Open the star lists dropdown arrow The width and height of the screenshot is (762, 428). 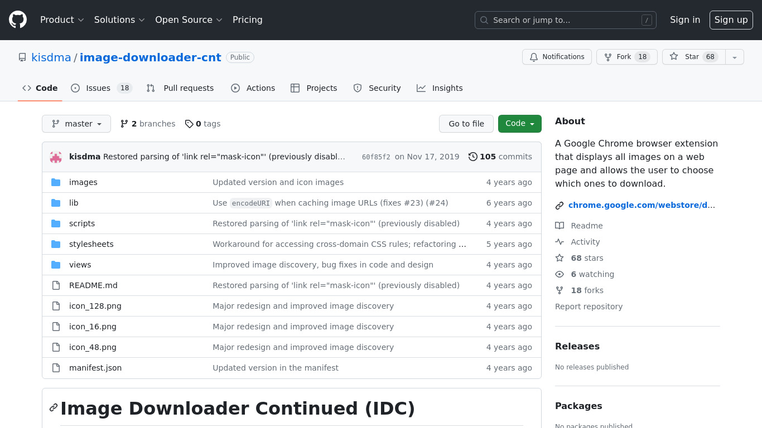735,57
